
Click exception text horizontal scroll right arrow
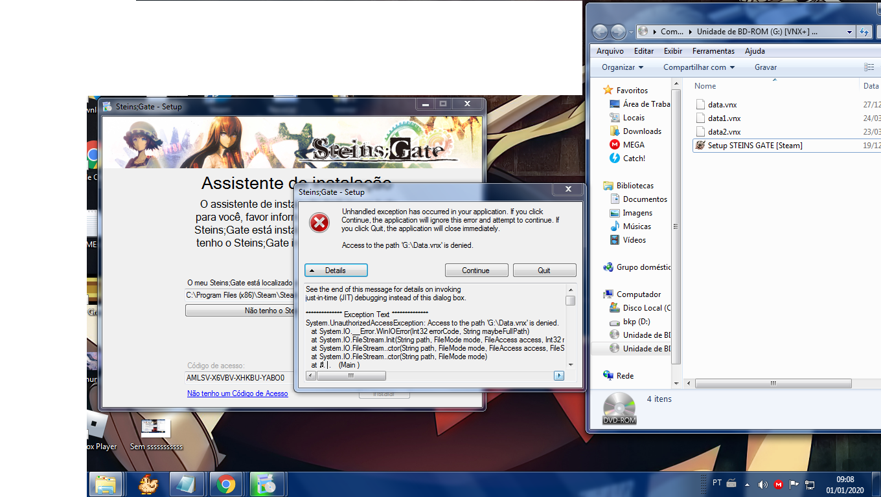click(x=558, y=375)
